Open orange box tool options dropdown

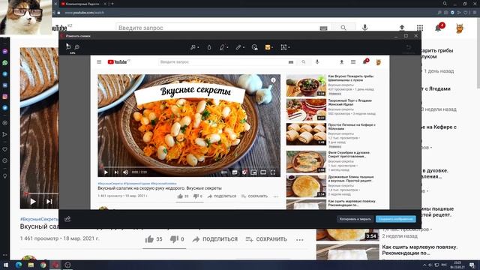point(272,47)
